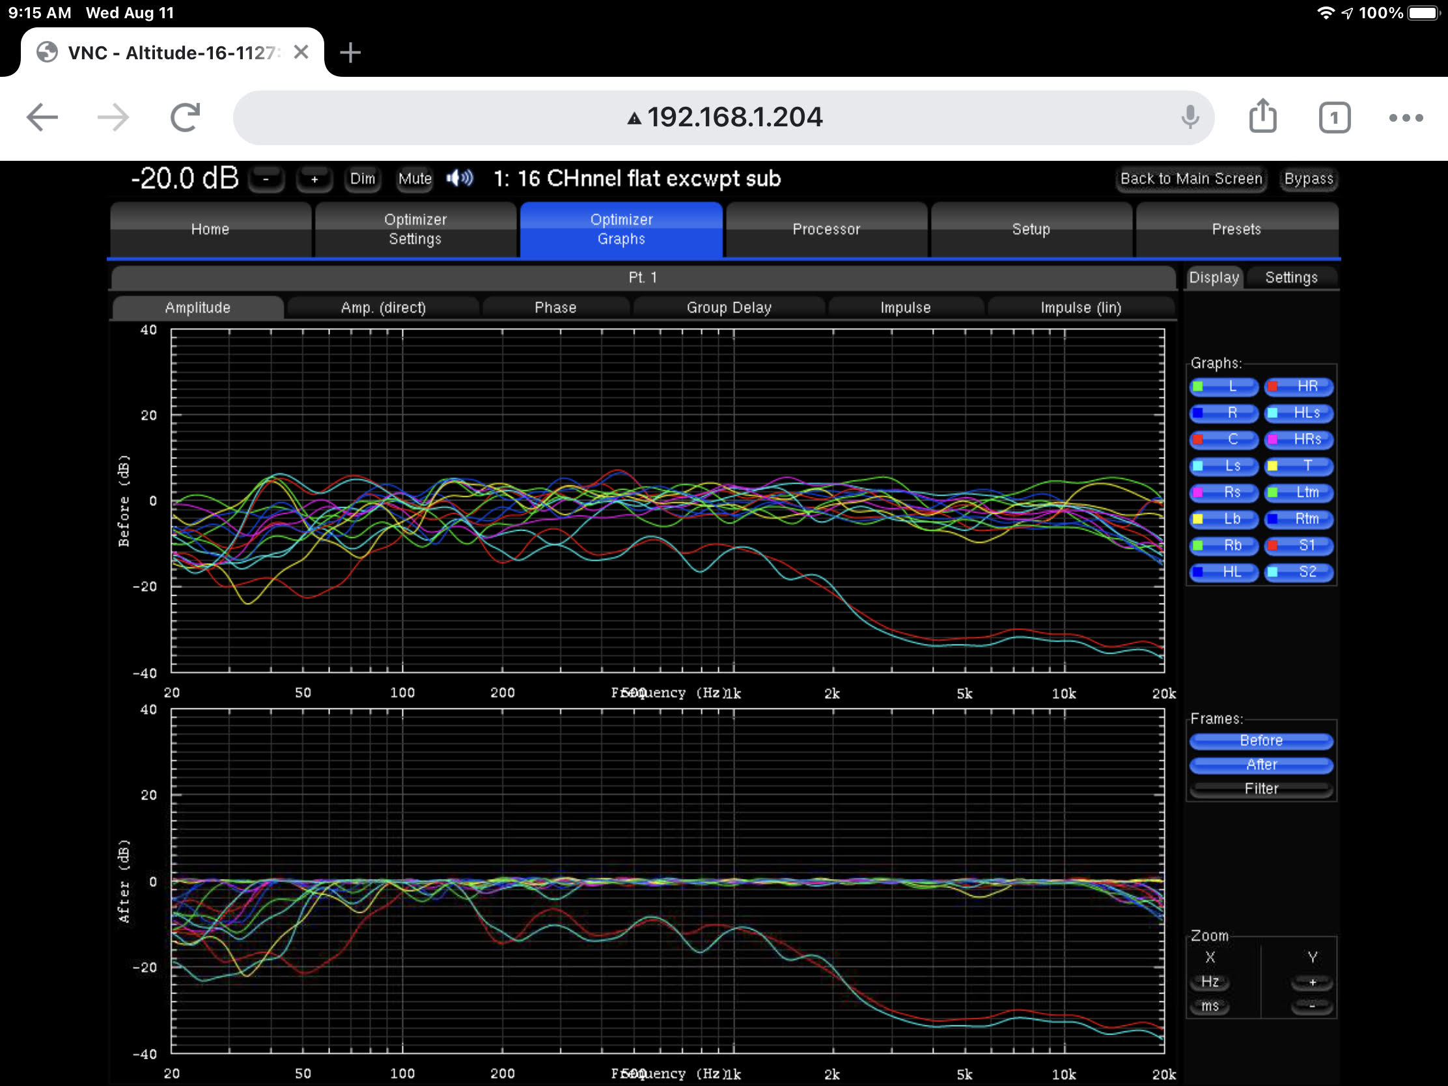The height and width of the screenshot is (1086, 1448).
Task: Reload the page
Action: [x=185, y=118]
